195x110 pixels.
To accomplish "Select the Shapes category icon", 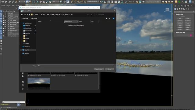I will pyautogui.click(x=177, y=9).
